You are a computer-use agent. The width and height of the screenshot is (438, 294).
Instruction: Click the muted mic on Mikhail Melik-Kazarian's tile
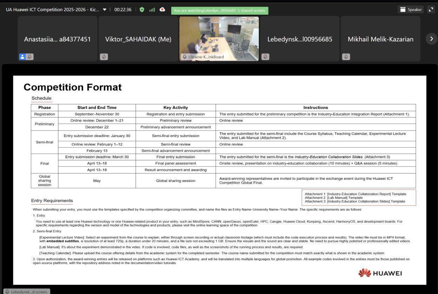pyautogui.click(x=346, y=57)
